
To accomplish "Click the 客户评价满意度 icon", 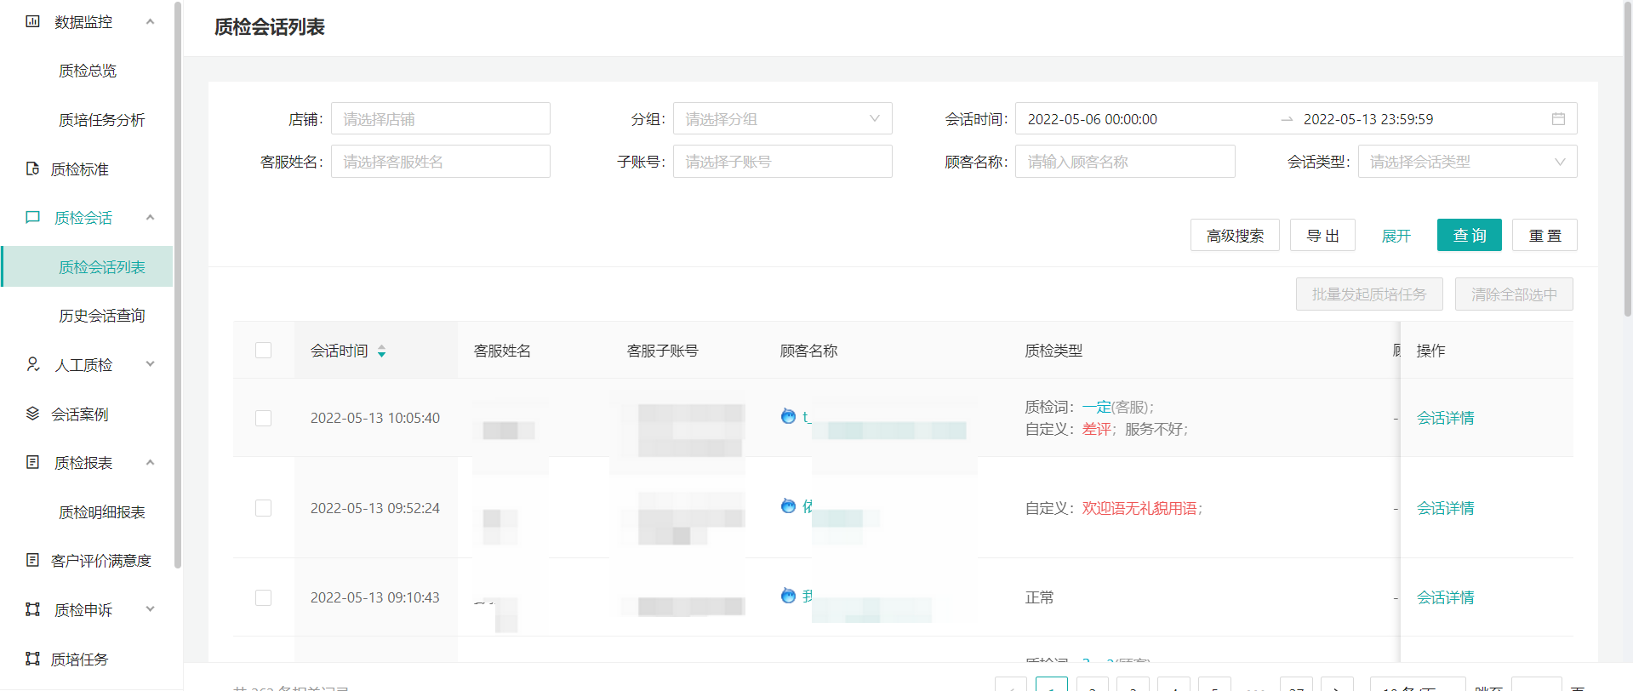I will tap(32, 560).
